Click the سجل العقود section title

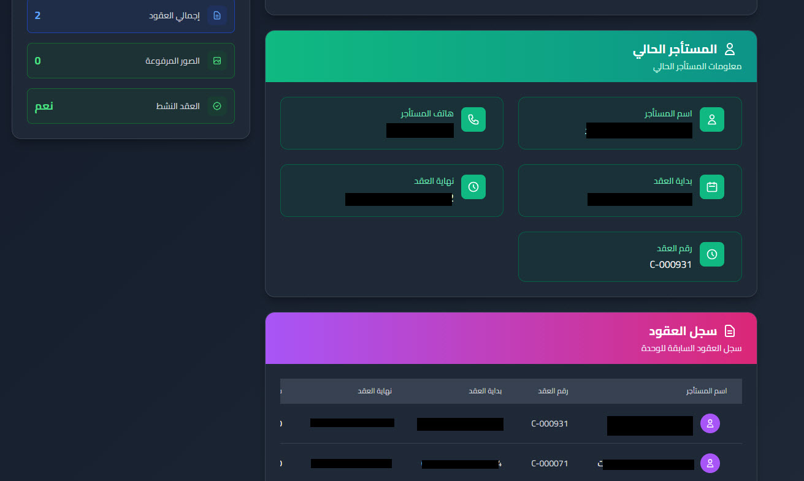(x=683, y=331)
